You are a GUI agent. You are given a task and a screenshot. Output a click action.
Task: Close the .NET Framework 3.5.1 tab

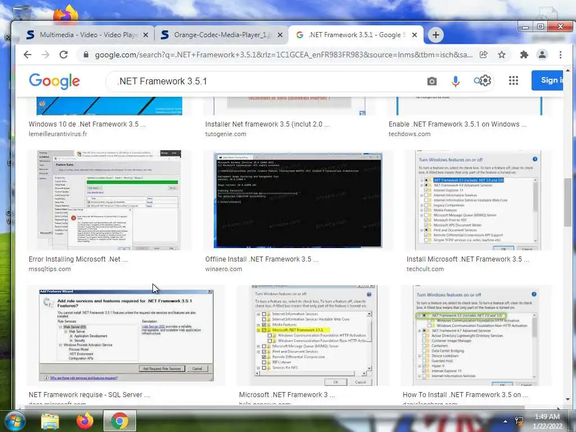(415, 35)
